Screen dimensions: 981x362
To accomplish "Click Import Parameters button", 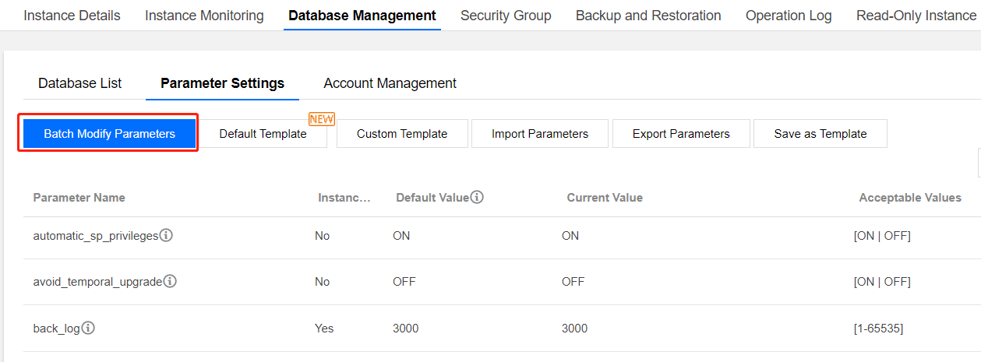I will tap(540, 134).
